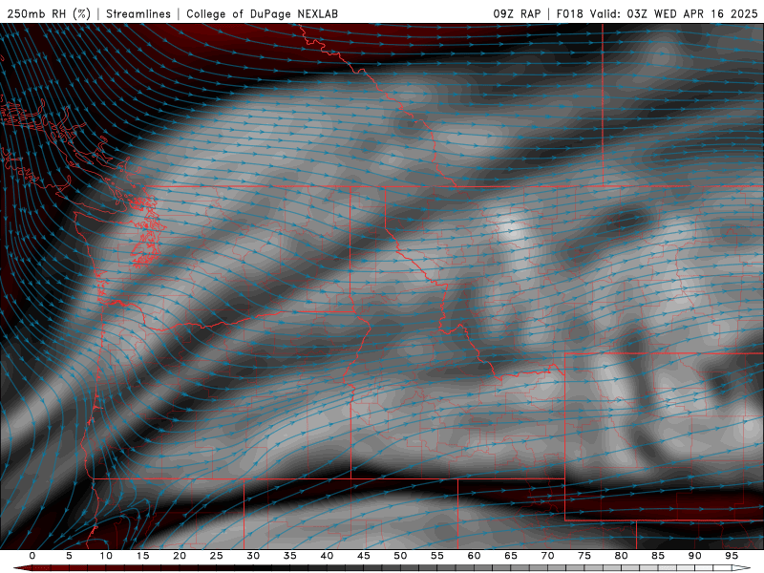764x573 pixels.
Task: Click the colorbar label '30'
Action: point(253,556)
